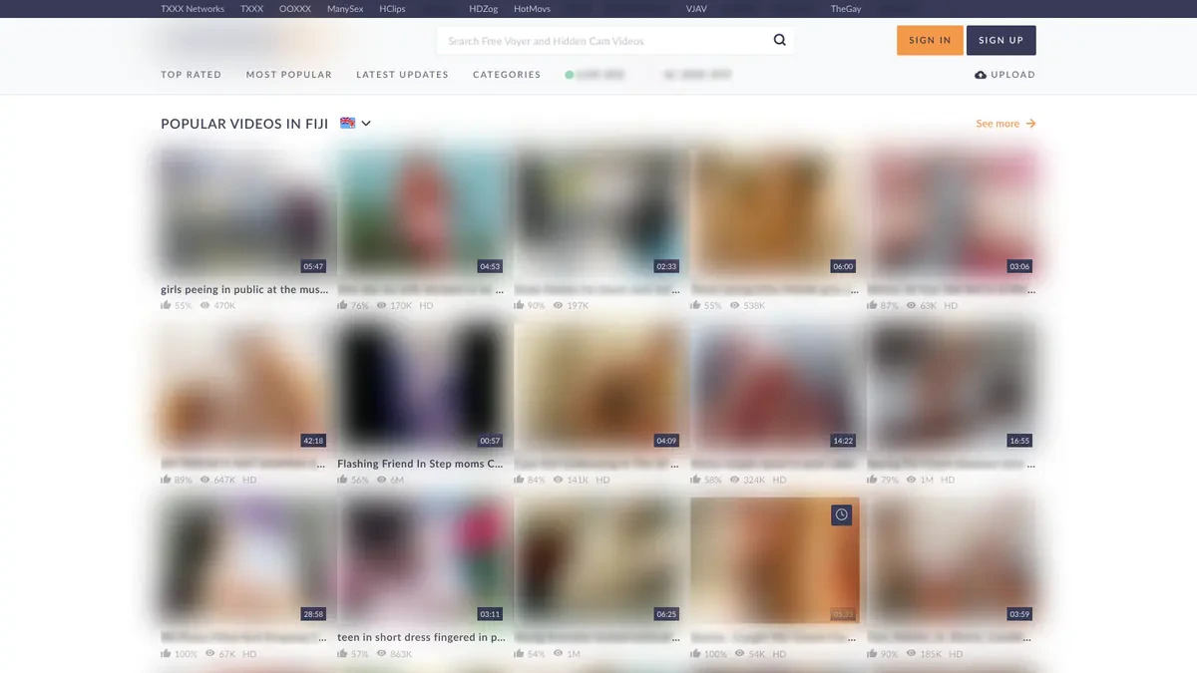Click the Sign Up button
The width and height of the screenshot is (1197, 673).
(x=1001, y=40)
